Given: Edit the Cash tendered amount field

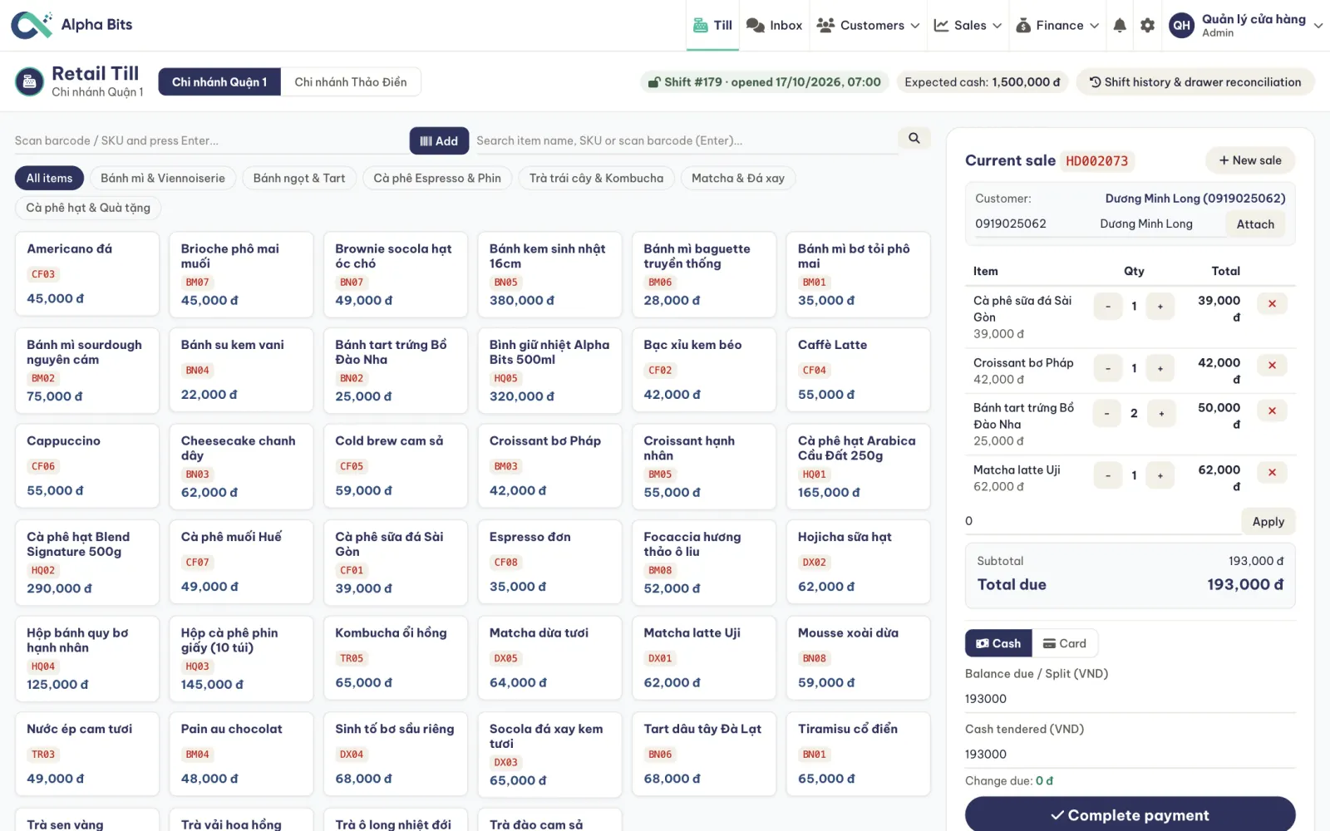Looking at the screenshot, I should 1130,754.
